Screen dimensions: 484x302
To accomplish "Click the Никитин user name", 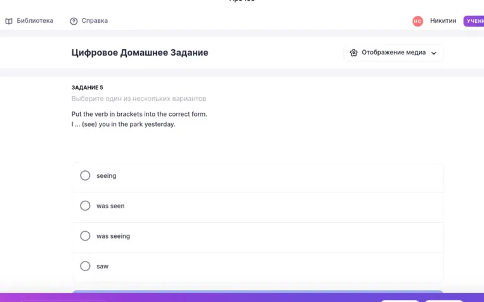I will click(443, 21).
